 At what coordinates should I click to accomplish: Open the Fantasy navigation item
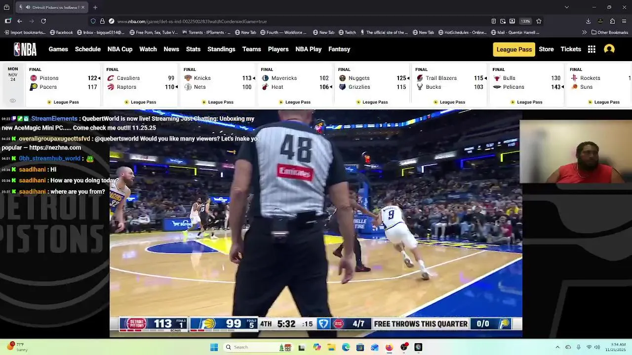pos(339,49)
